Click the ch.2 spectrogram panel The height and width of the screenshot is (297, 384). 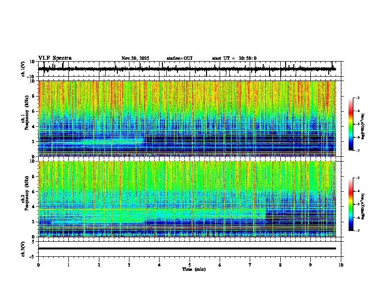tap(187, 199)
